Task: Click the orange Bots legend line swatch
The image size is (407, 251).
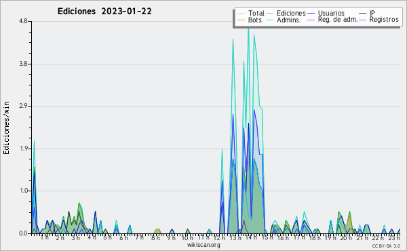Action: 241,20
